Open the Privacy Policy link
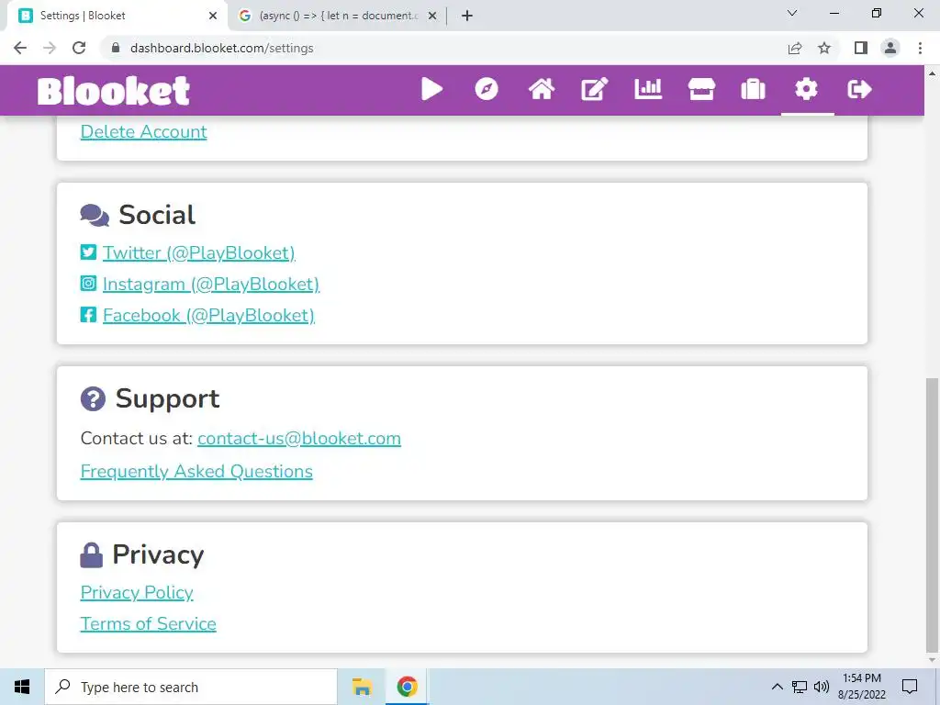The width and height of the screenshot is (940, 705). [x=137, y=592]
